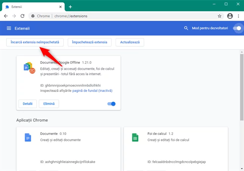Click the vertical scrollbar thumb

242,87
